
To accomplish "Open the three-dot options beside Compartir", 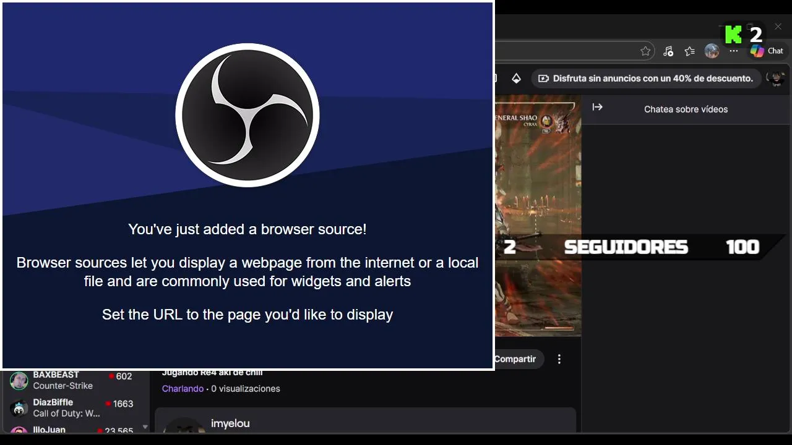I will pyautogui.click(x=559, y=359).
